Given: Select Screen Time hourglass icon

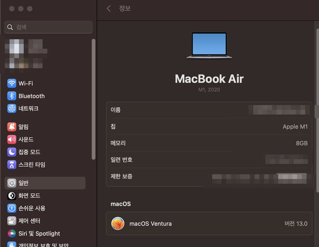Looking at the screenshot, I should click(11, 165).
